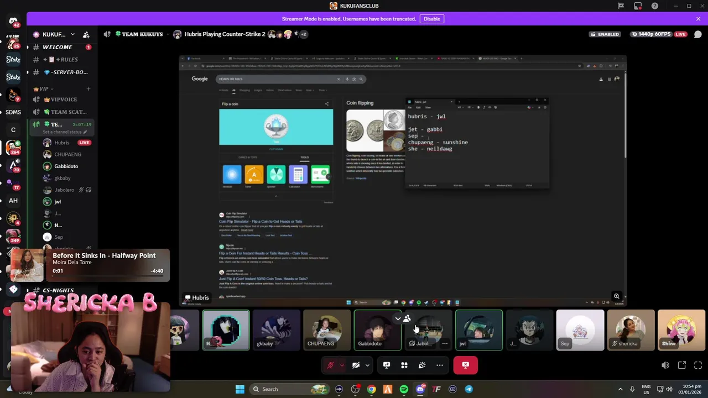Focus the Gabbidoto participant tile
The height and width of the screenshot is (398, 708).
378,330
